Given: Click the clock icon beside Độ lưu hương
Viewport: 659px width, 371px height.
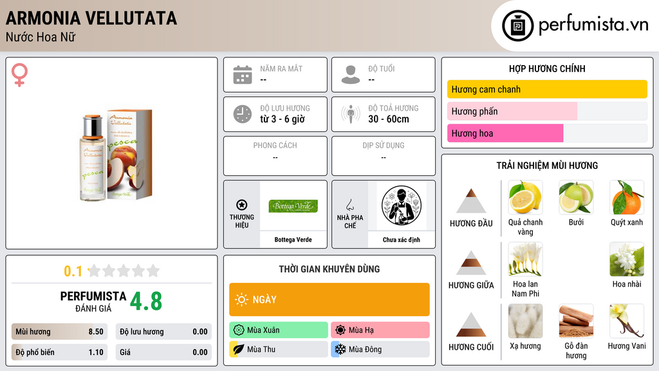Looking at the screenshot, I should 243,114.
